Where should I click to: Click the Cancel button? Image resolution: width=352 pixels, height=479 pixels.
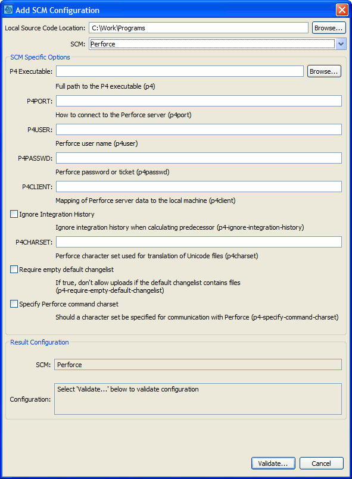pyautogui.click(x=321, y=463)
